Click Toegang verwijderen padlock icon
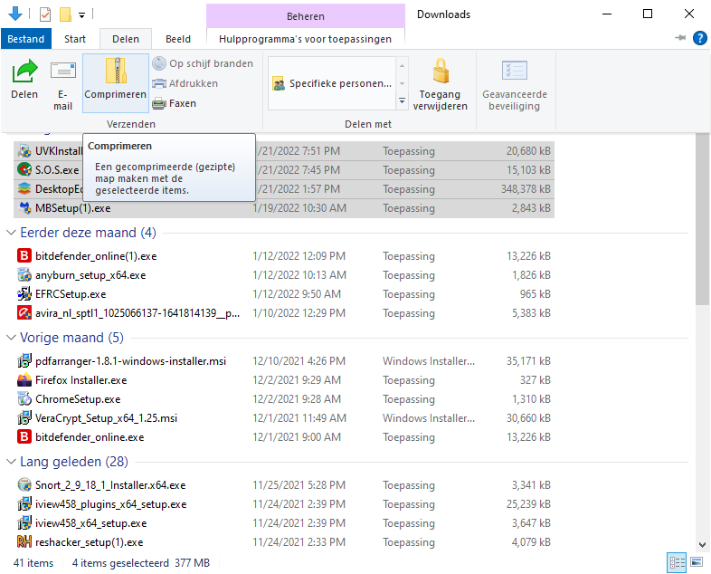711x574 pixels. (441, 72)
